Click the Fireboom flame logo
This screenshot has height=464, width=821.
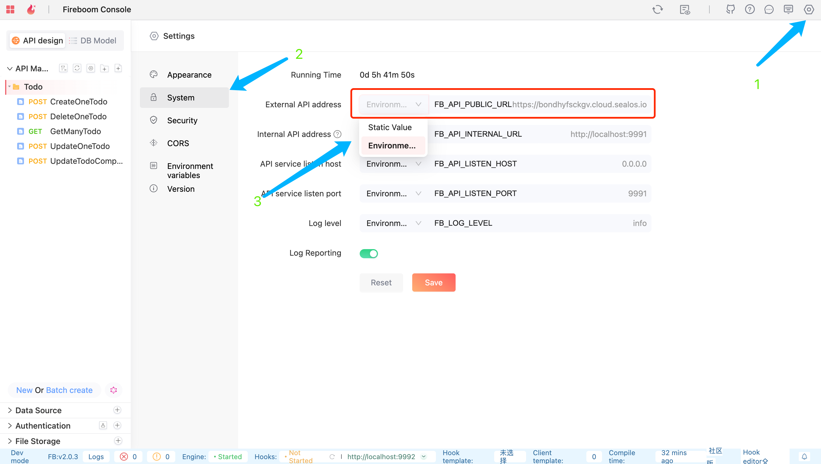click(31, 10)
